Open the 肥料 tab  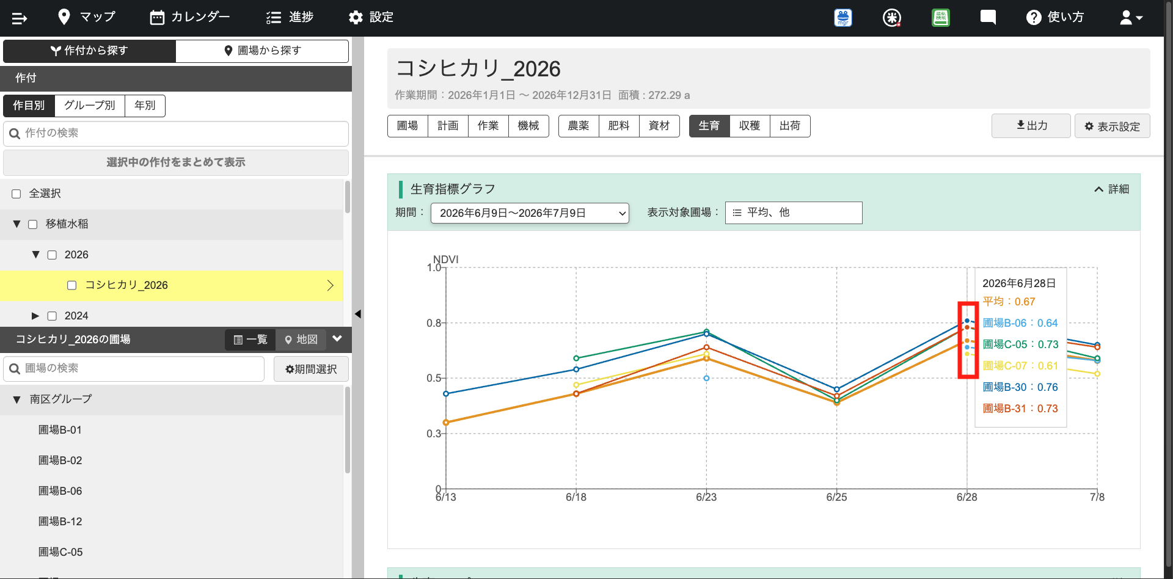619,126
